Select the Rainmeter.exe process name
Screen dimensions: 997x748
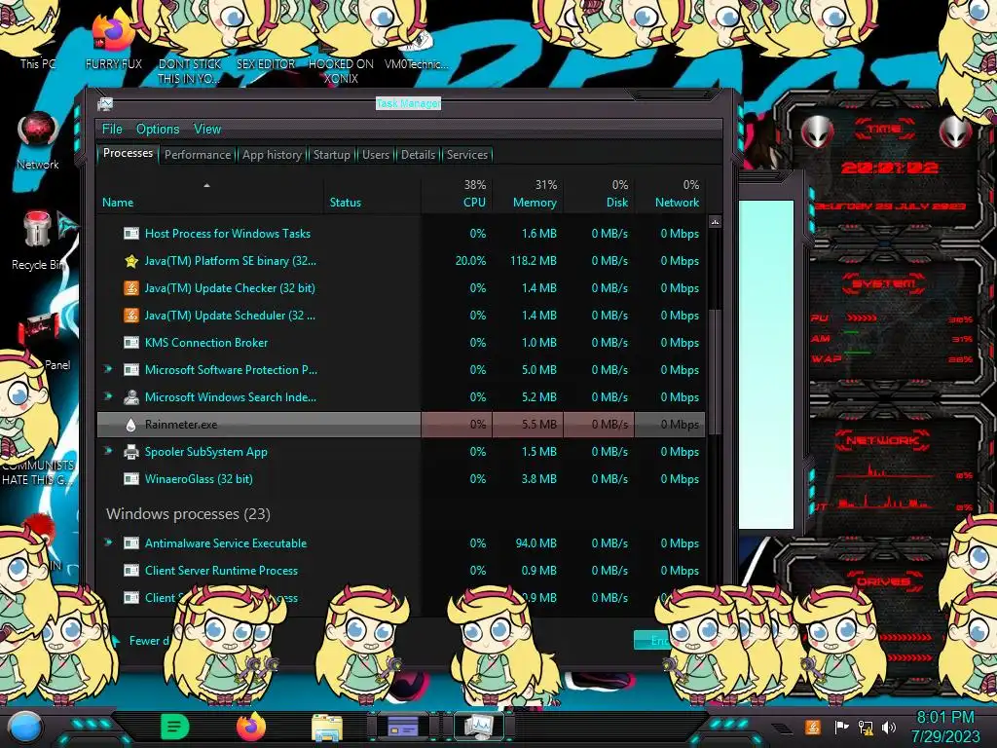pyautogui.click(x=181, y=425)
